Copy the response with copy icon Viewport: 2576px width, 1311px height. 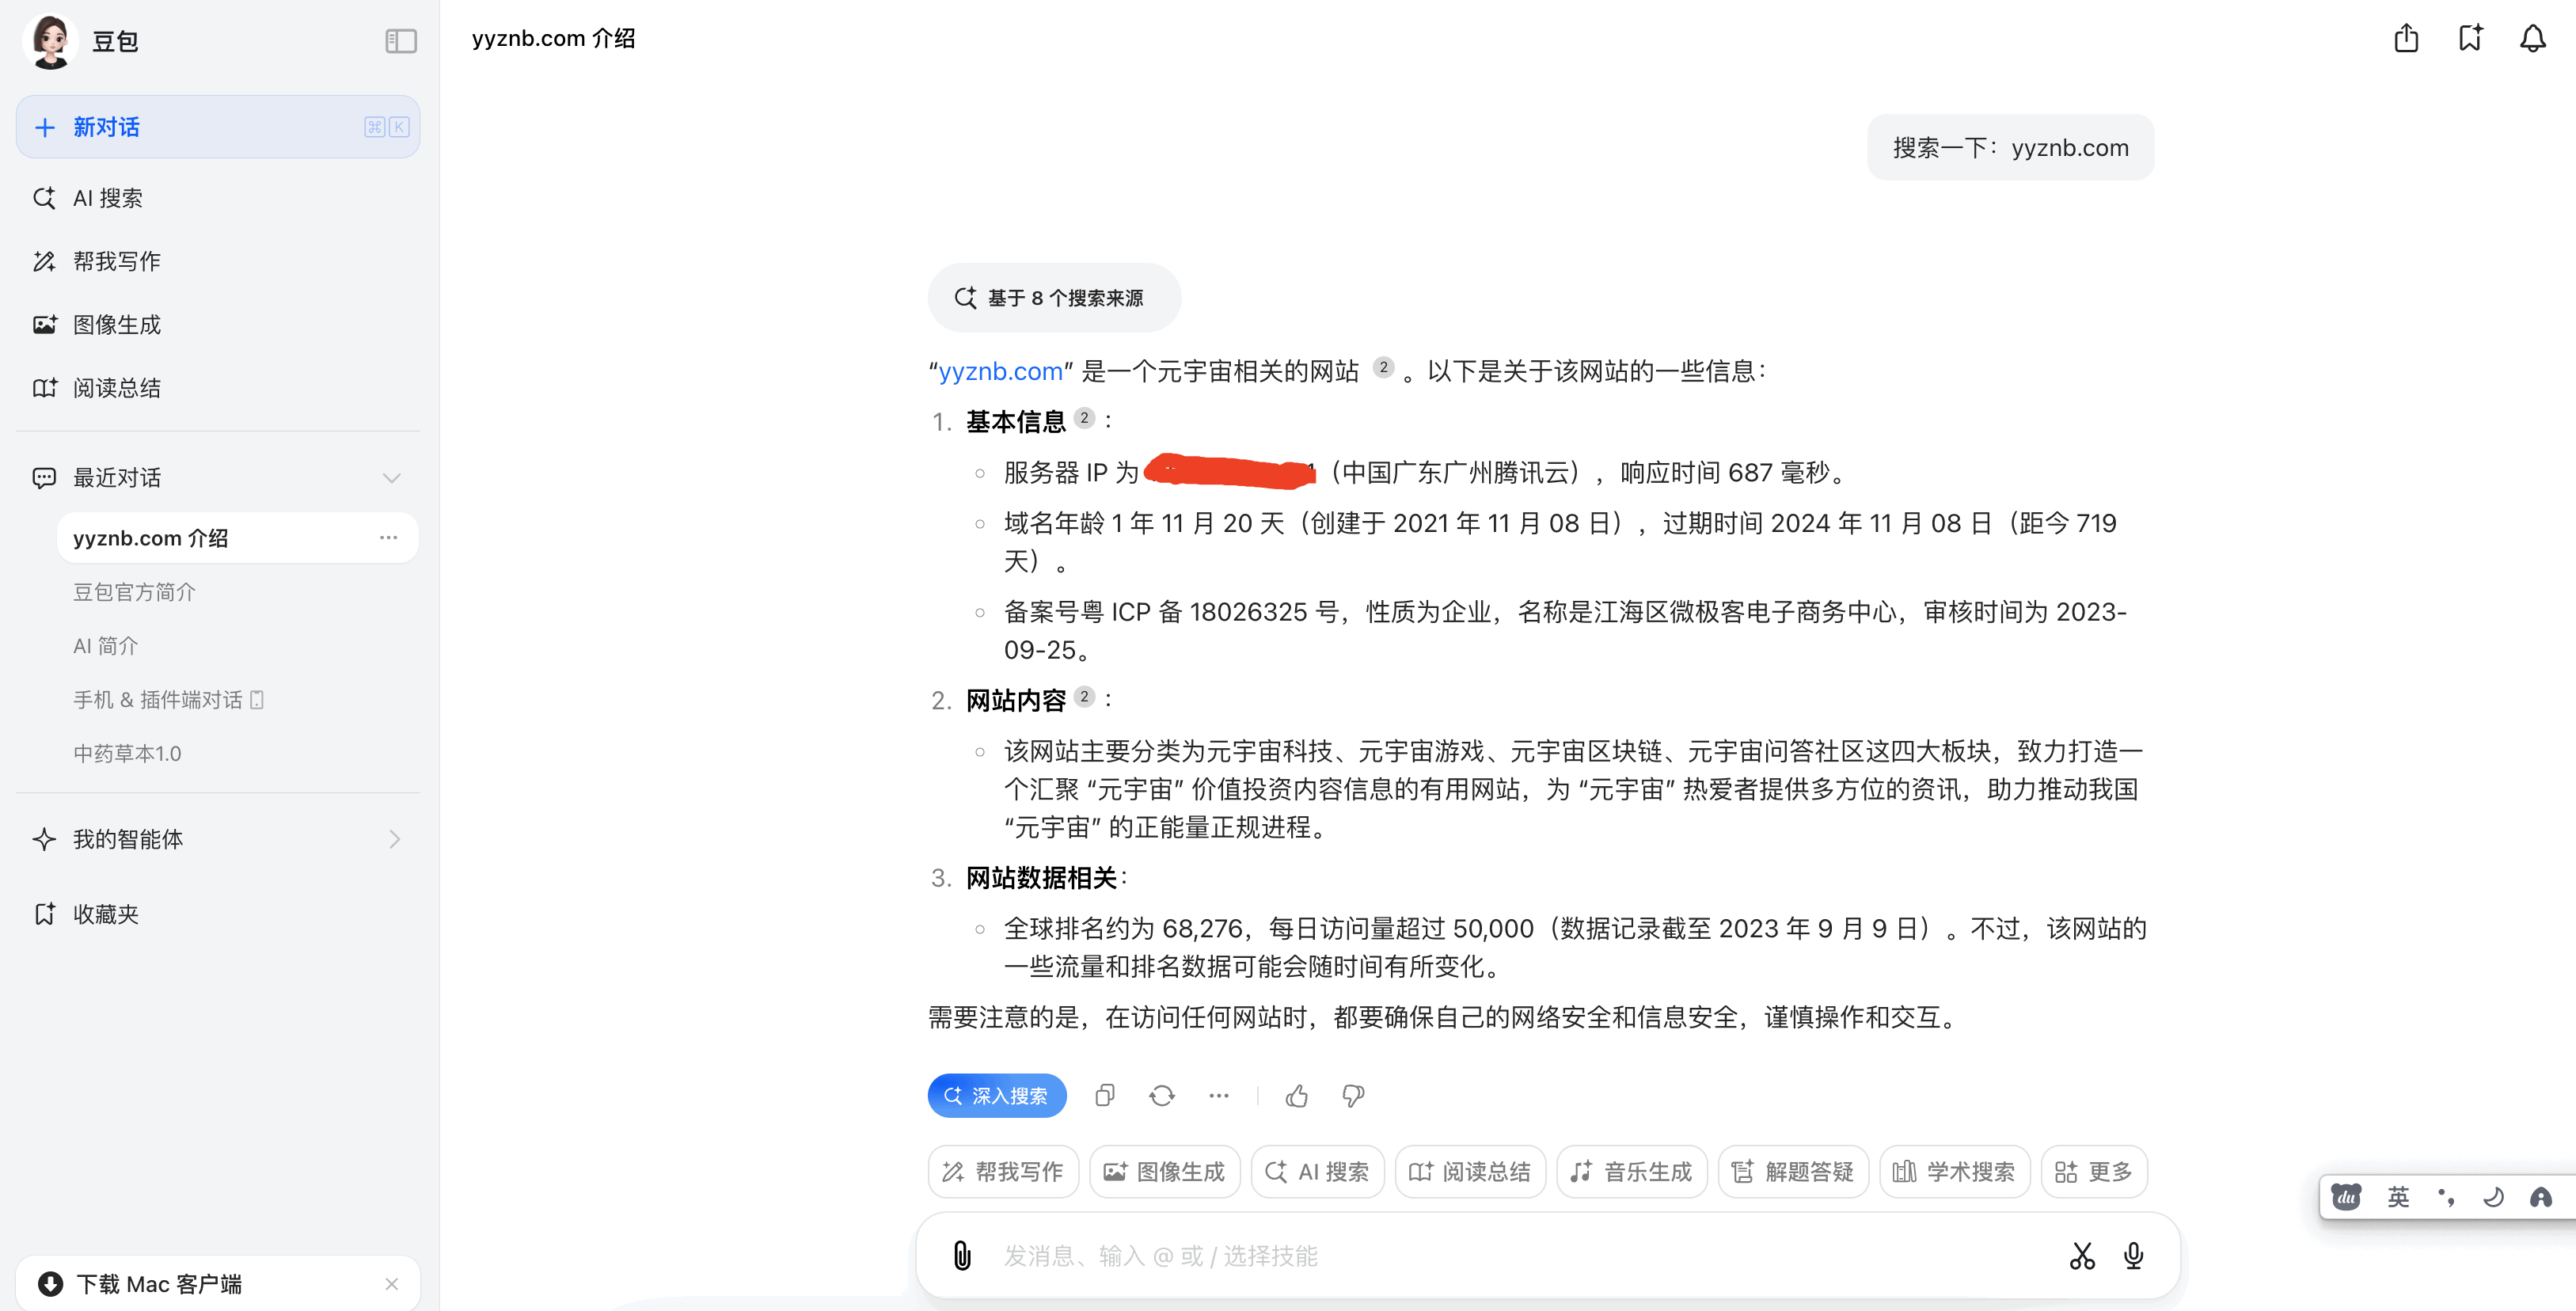click(x=1104, y=1096)
